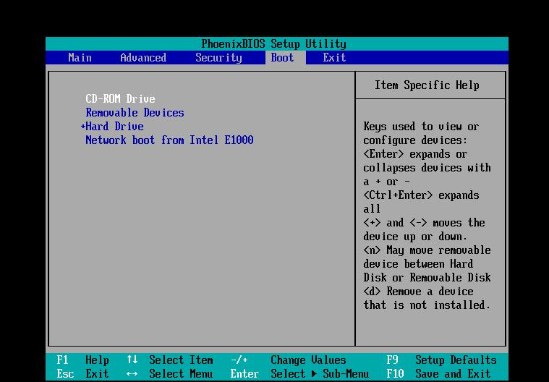Image resolution: width=549 pixels, height=382 pixels.
Task: Select Network boot from Intel E1000
Action: [169, 140]
